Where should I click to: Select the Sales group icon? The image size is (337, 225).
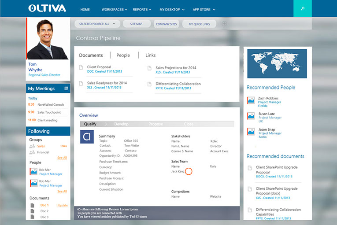click(x=32, y=146)
